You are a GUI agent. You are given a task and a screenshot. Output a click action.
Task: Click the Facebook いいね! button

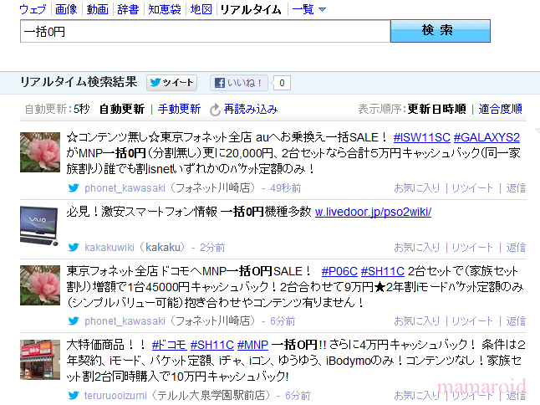[239, 83]
